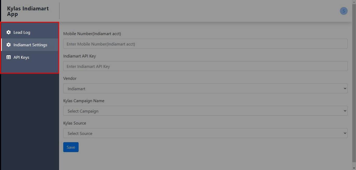Expand the Kylas Campaign Name selector
The height and width of the screenshot is (170, 356).
pos(205,111)
